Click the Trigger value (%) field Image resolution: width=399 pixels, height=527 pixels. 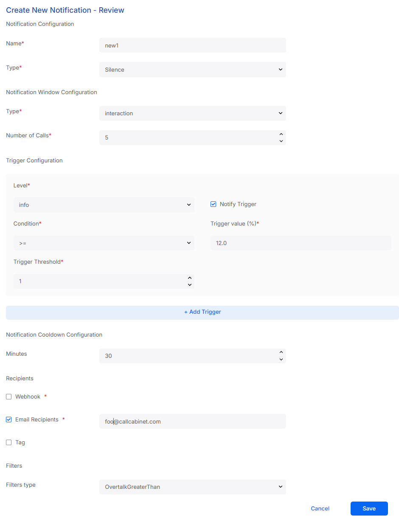(x=301, y=243)
